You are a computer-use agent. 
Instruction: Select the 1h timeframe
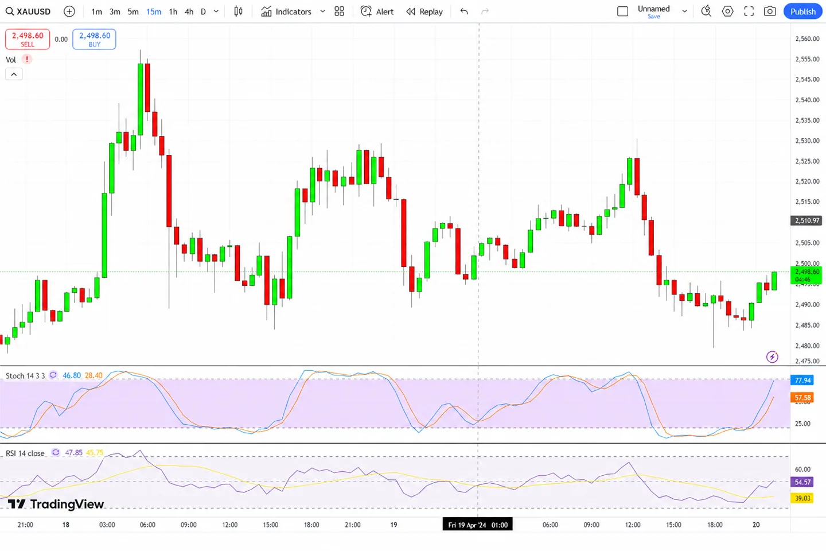173,11
